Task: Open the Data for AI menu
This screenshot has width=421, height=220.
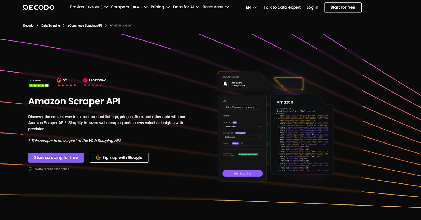Action: coord(183,7)
